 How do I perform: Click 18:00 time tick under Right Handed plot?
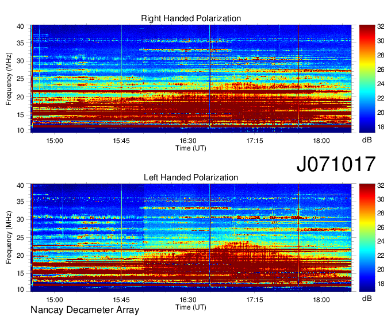(x=321, y=141)
